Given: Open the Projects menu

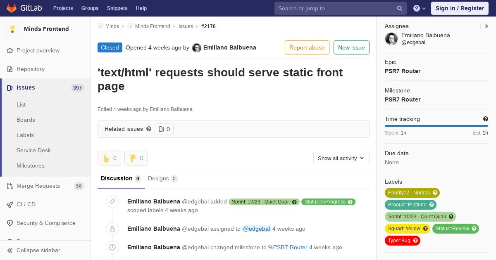Looking at the screenshot, I should (x=63, y=8).
